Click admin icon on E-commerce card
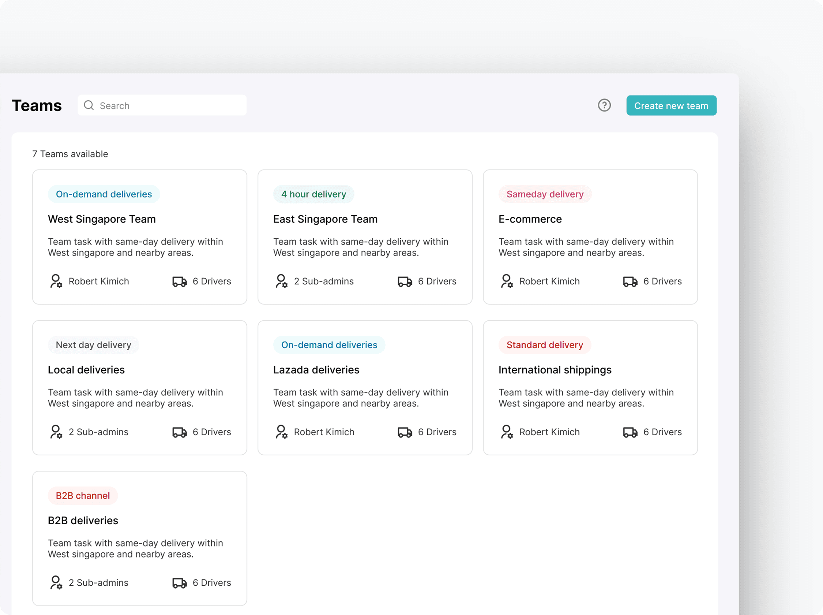Viewport: 823px width, 615px height. point(507,281)
